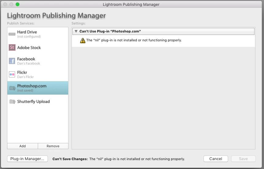Click the Facebook logo icon
Screen dimensions: 264x169
12,61
